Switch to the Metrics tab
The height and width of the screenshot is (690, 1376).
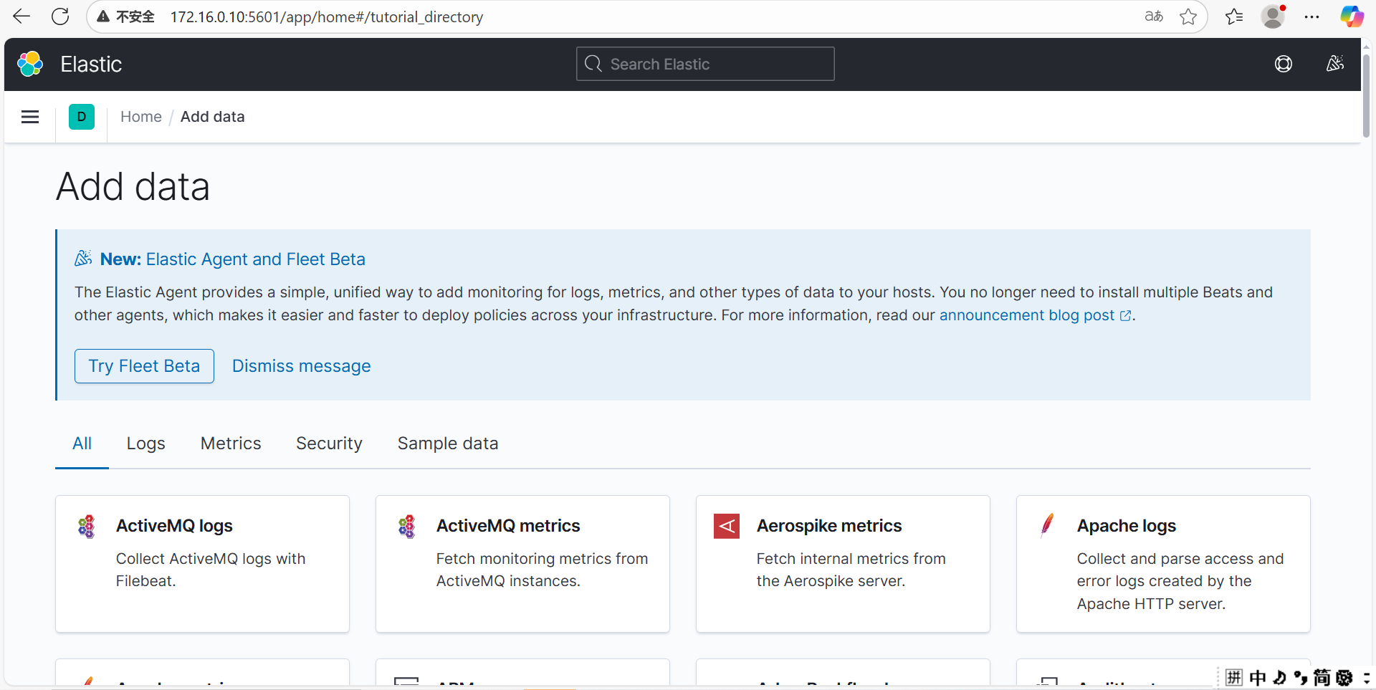(x=231, y=444)
